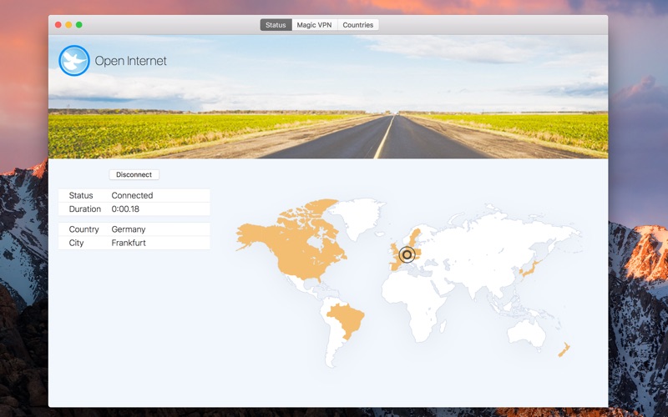
Task: Click the 'Germany' country value
Action: click(129, 229)
